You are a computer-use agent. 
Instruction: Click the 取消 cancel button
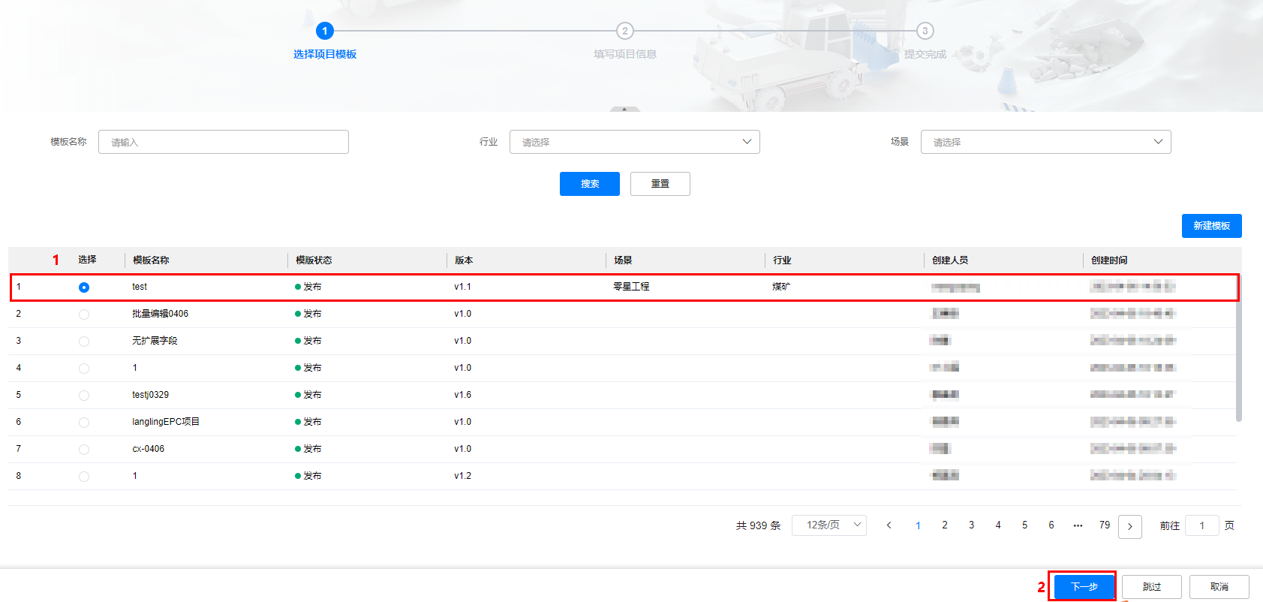(x=1219, y=587)
